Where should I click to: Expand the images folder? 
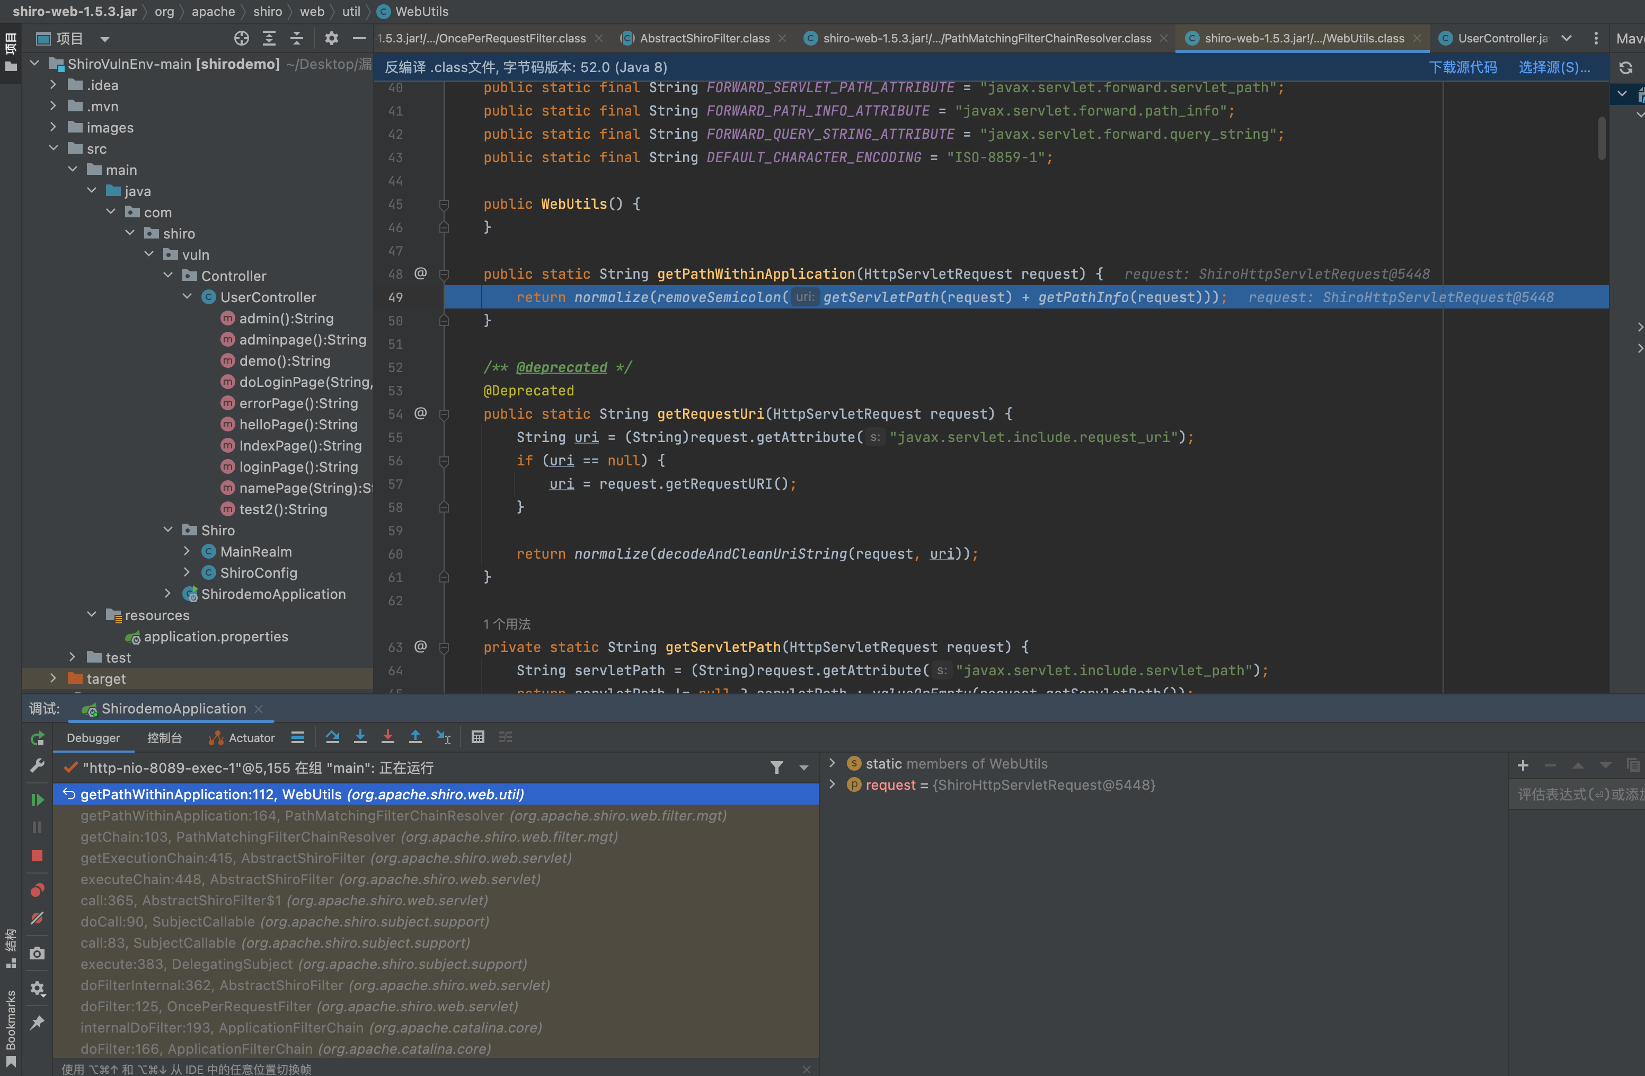pos(53,127)
